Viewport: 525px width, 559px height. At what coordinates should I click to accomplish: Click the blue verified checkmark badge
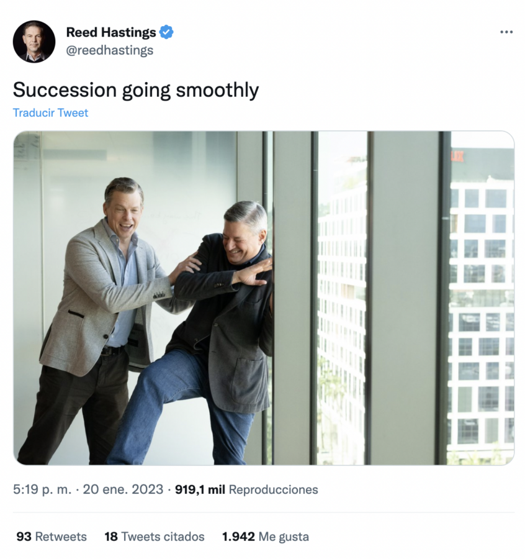[166, 32]
